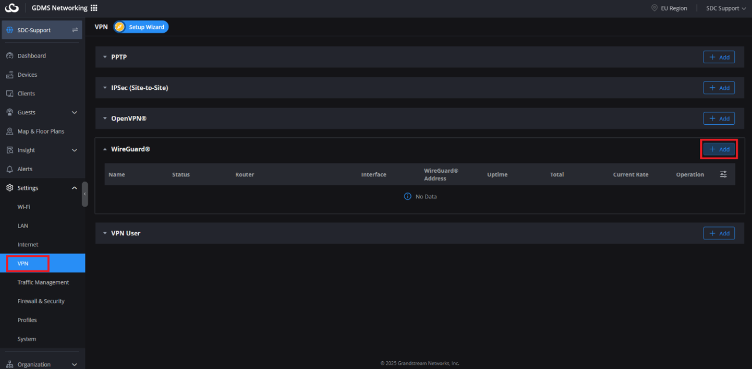This screenshot has width=752, height=369.
Task: Launch the Setup Wizard
Action: click(x=141, y=27)
